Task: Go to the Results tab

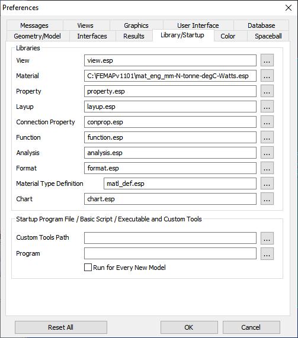Action: pyautogui.click(x=134, y=36)
